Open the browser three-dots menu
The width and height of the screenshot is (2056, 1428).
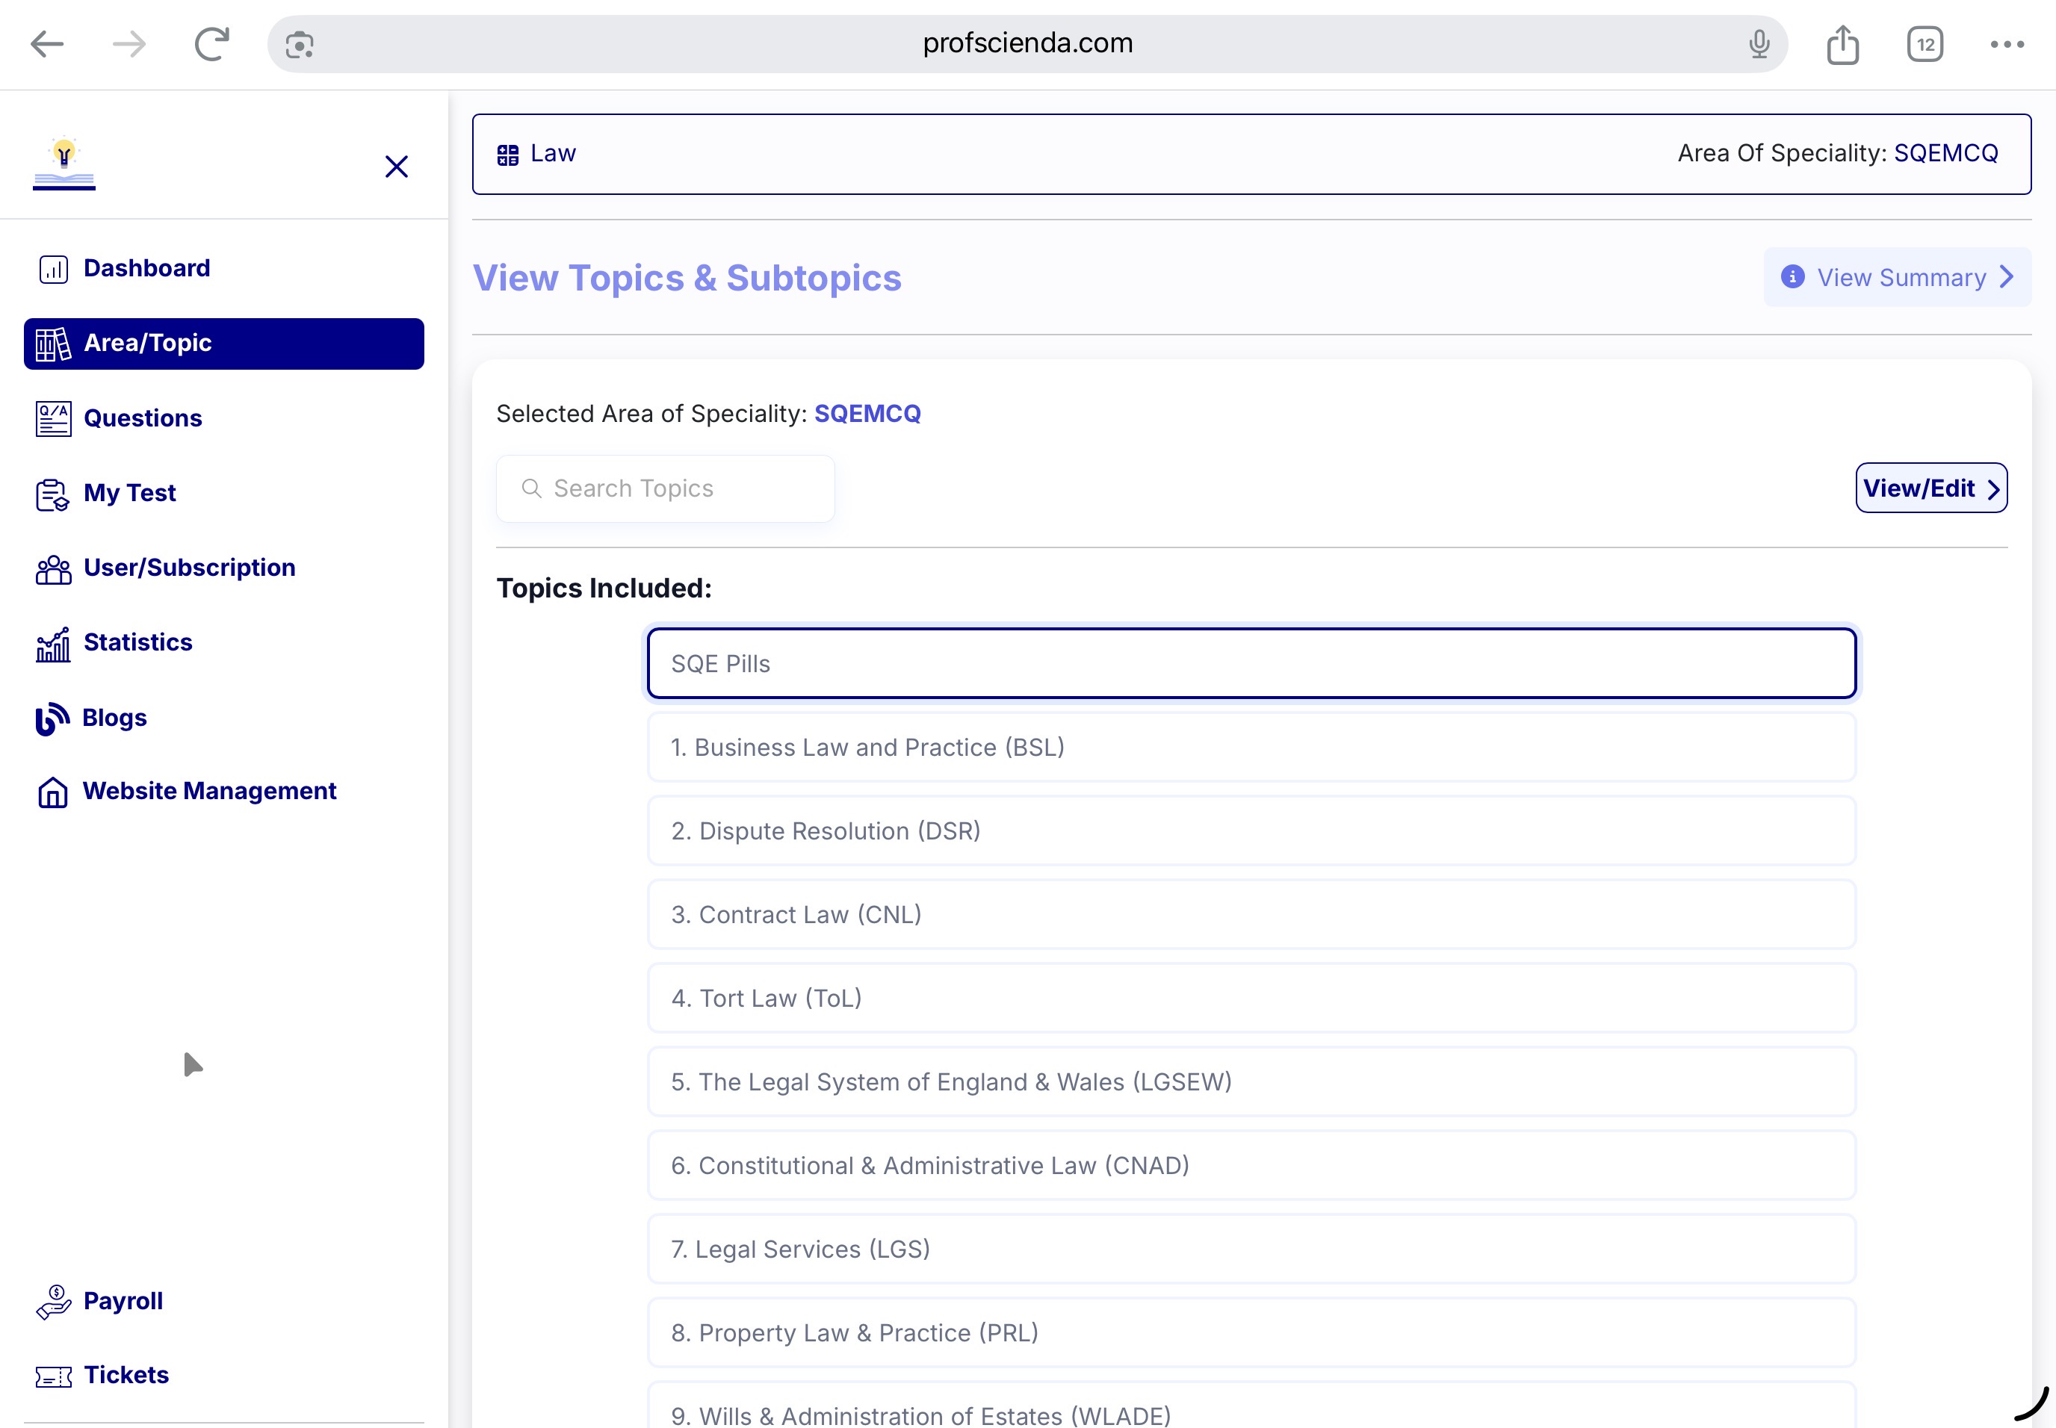pyautogui.click(x=2007, y=43)
